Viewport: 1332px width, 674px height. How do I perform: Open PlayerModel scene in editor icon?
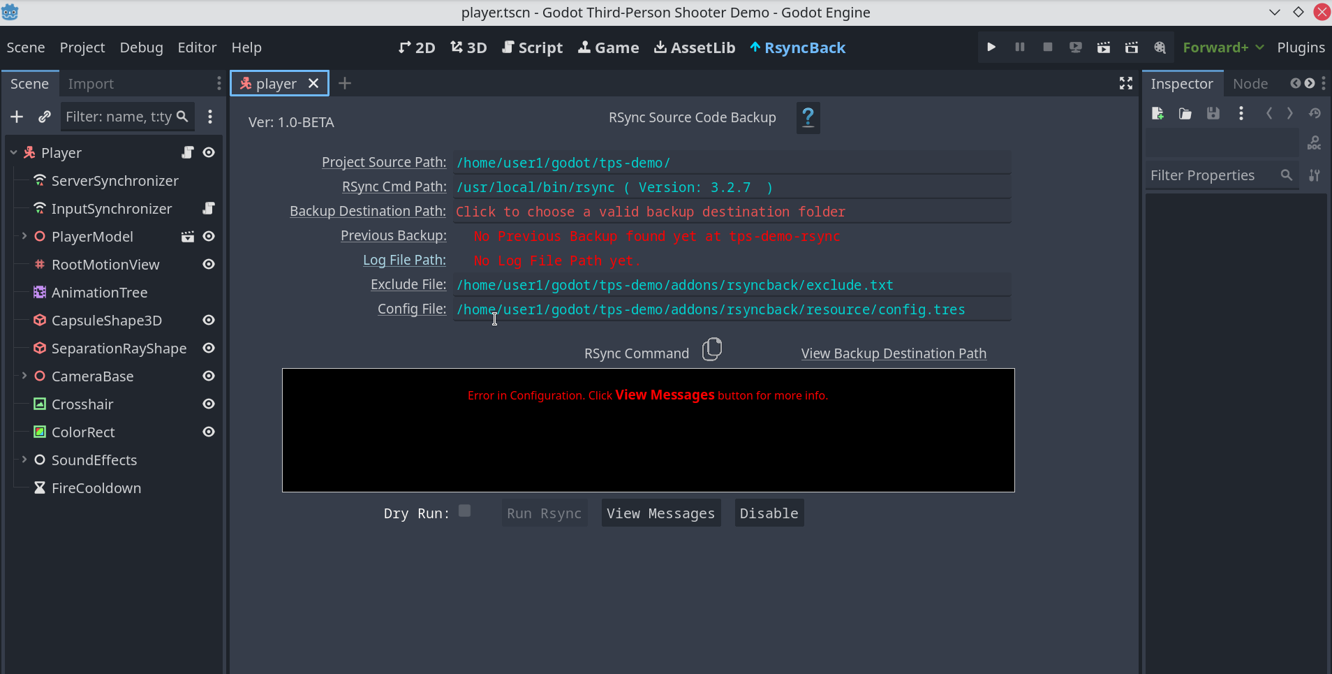click(188, 236)
